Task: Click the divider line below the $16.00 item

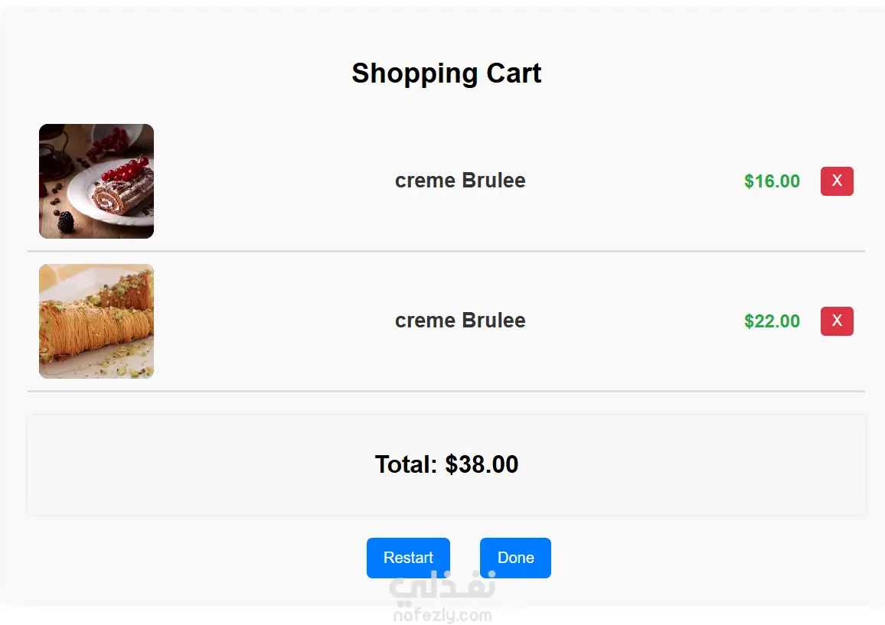Action: (446, 251)
